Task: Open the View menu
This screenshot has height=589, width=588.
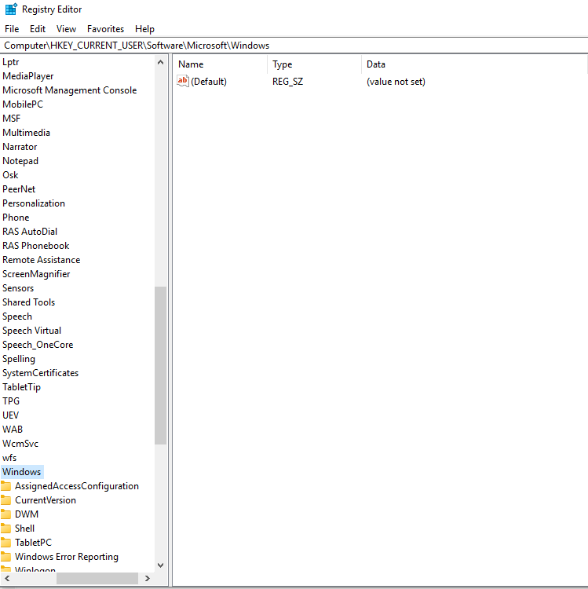Action: tap(66, 29)
